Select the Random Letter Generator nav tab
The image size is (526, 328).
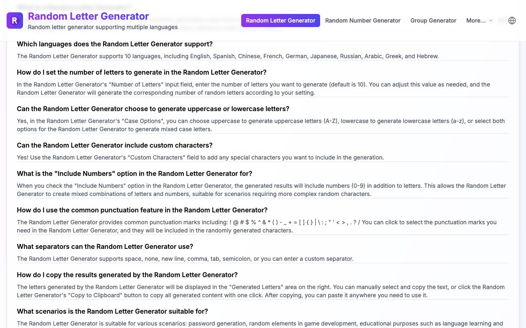coord(281,20)
